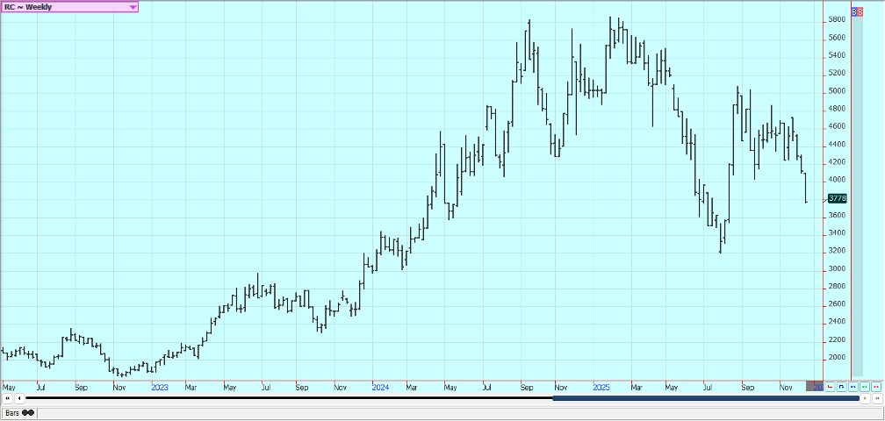Open the RC ~ Weekly dropdown arrow
Image resolution: width=885 pixels, height=421 pixels.
point(133,7)
